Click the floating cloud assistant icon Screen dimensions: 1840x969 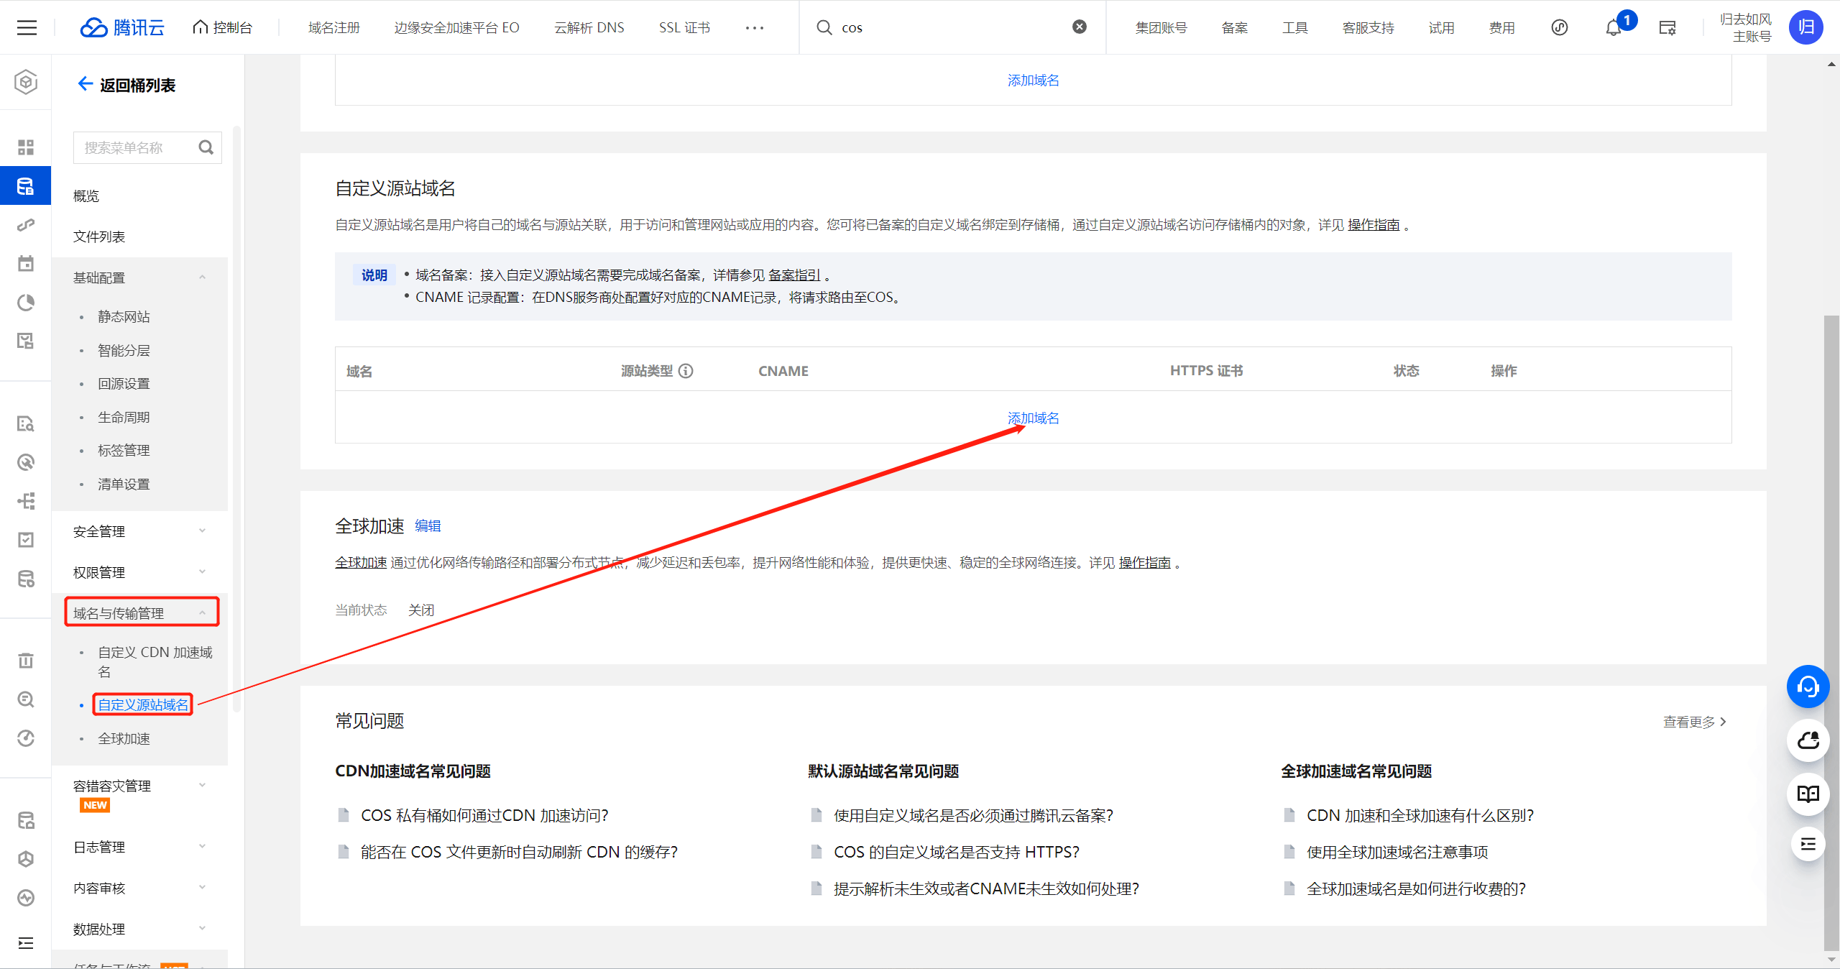(1808, 740)
